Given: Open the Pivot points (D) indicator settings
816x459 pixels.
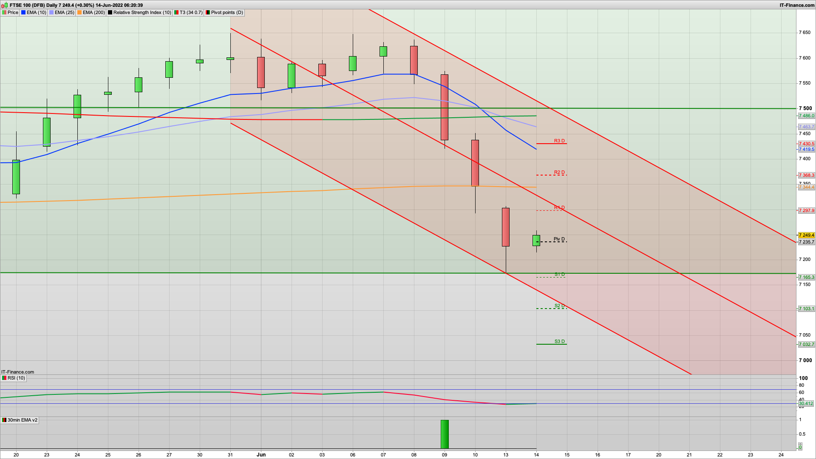Looking at the screenshot, I should point(227,12).
